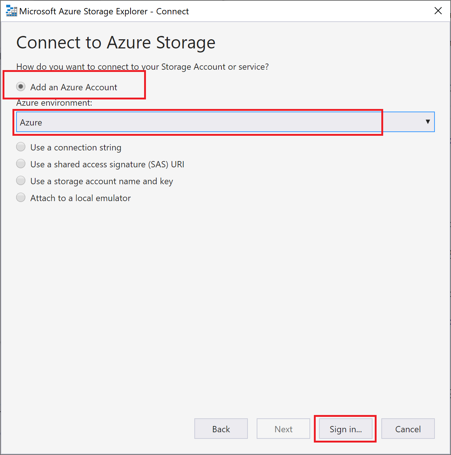The height and width of the screenshot is (455, 451).
Task: Click the environment selector's dropdown arrow
Action: (428, 121)
